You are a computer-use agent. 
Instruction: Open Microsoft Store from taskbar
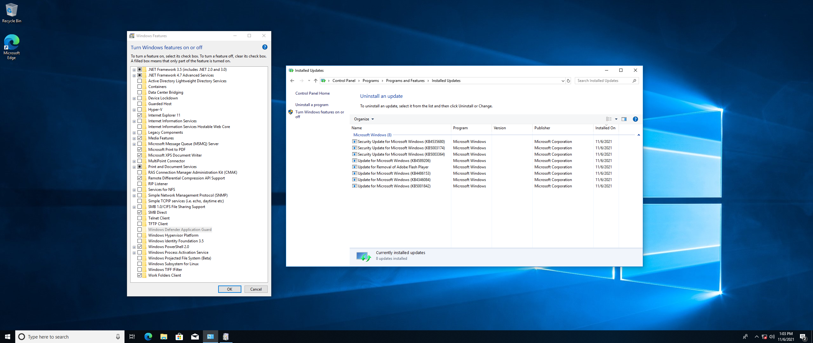179,337
